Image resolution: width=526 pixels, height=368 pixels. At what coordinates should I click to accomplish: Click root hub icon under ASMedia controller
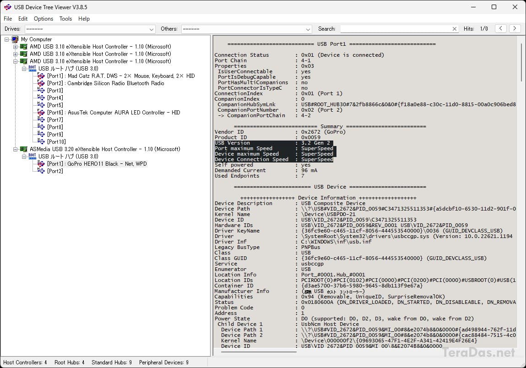[32, 157]
